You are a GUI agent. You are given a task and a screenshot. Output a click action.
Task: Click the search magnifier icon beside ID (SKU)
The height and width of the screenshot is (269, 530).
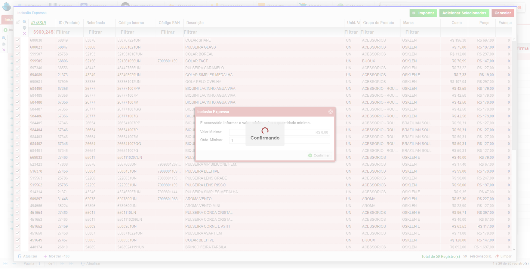[x=25, y=22]
